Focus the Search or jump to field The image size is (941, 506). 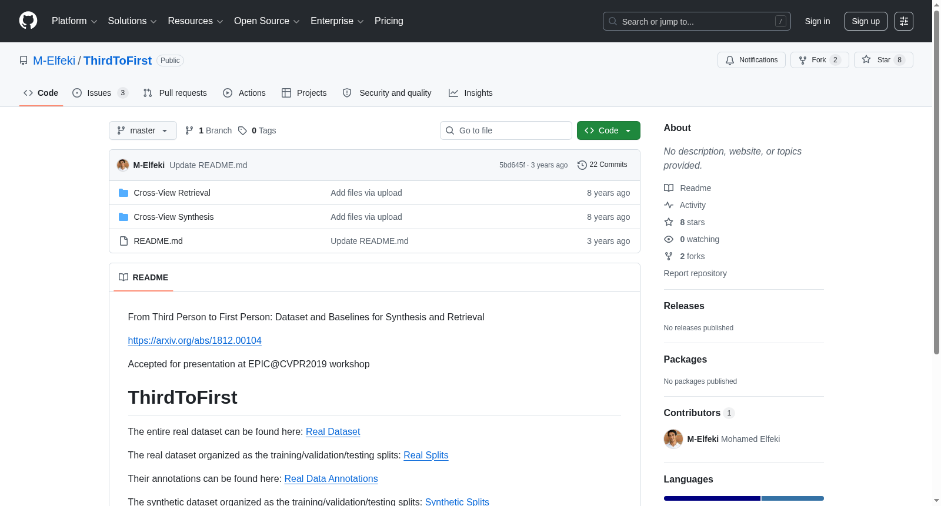coord(697,21)
